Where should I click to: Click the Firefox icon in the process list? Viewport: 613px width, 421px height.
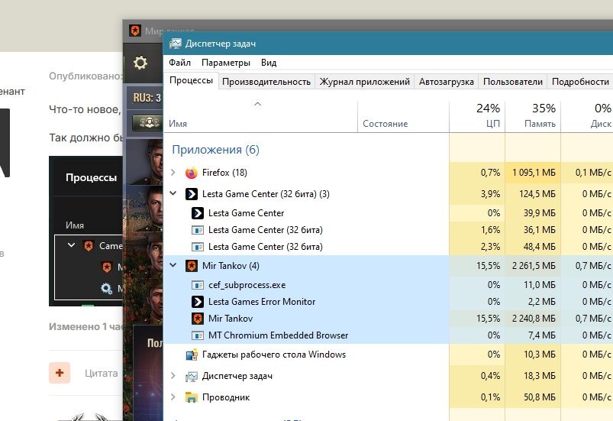point(191,173)
